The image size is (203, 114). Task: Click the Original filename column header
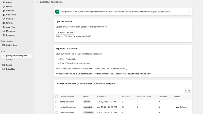pyautogui.click(x=67, y=97)
